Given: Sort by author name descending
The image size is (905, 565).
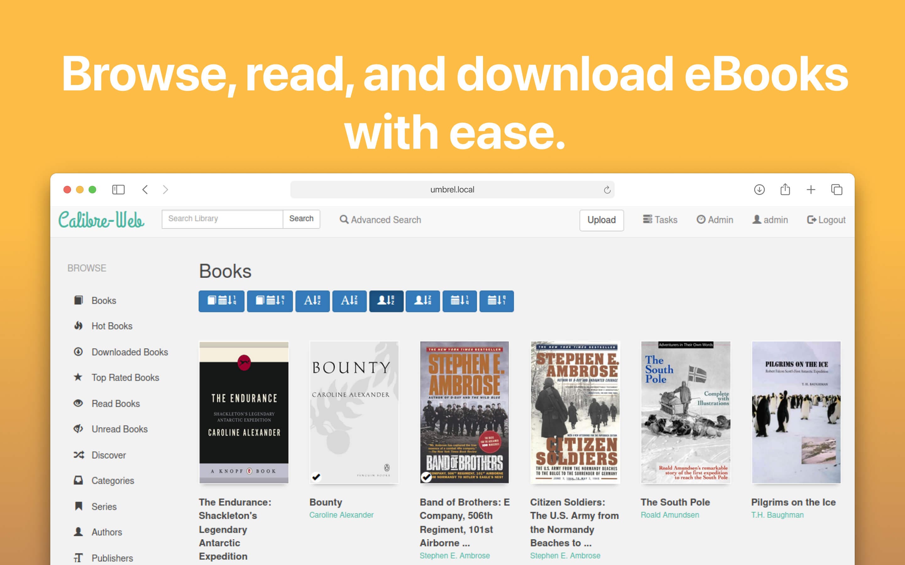Looking at the screenshot, I should [x=423, y=301].
